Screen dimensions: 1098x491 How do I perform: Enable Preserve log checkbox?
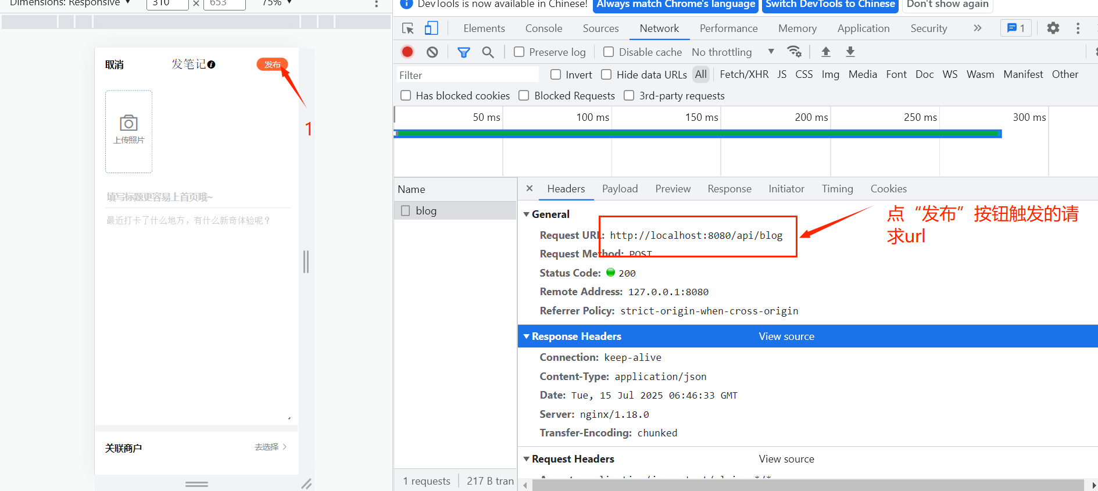click(x=519, y=52)
